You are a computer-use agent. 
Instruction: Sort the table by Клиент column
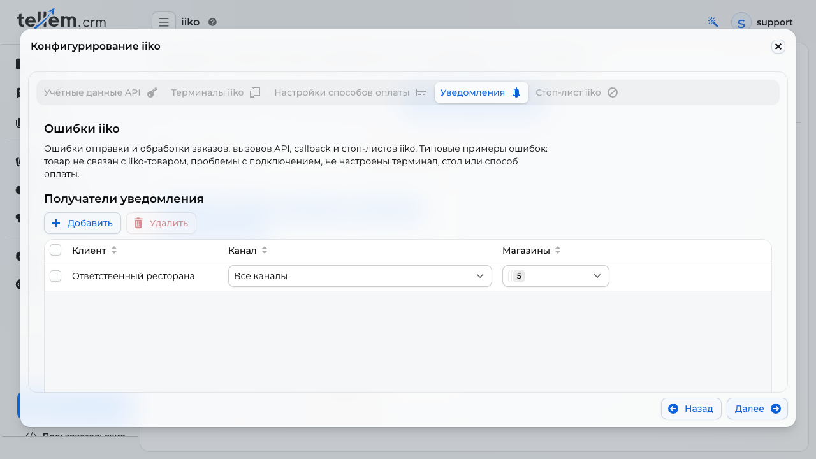[95, 251]
